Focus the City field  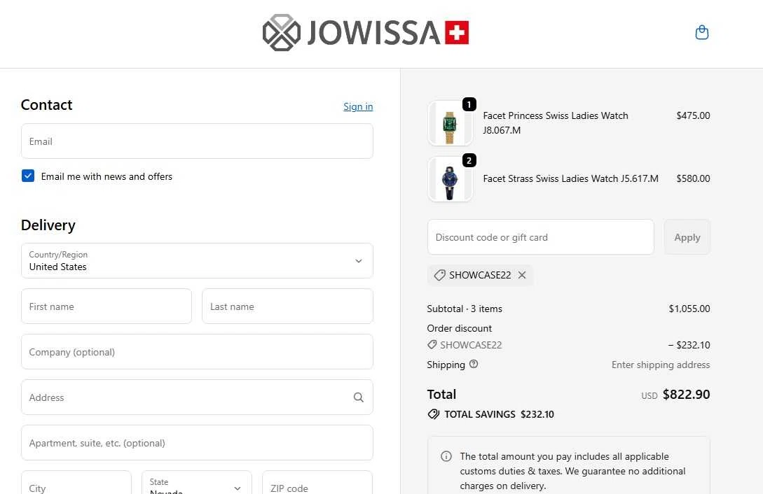(x=76, y=482)
